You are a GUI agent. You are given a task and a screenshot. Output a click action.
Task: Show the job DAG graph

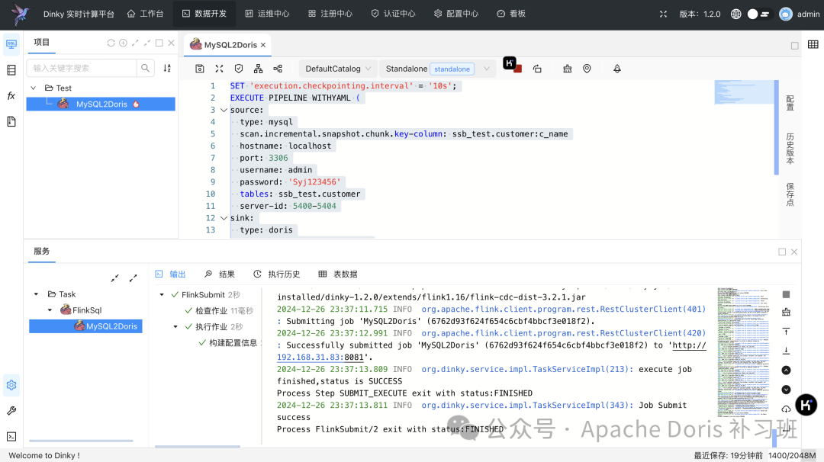pos(258,69)
